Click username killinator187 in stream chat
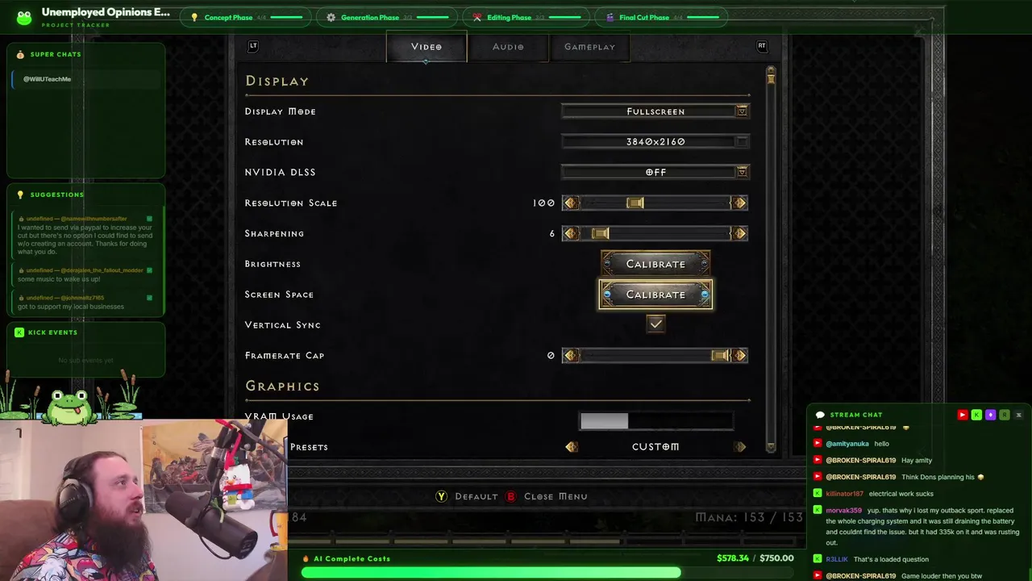Screen dimensions: 1032x581 point(844,494)
